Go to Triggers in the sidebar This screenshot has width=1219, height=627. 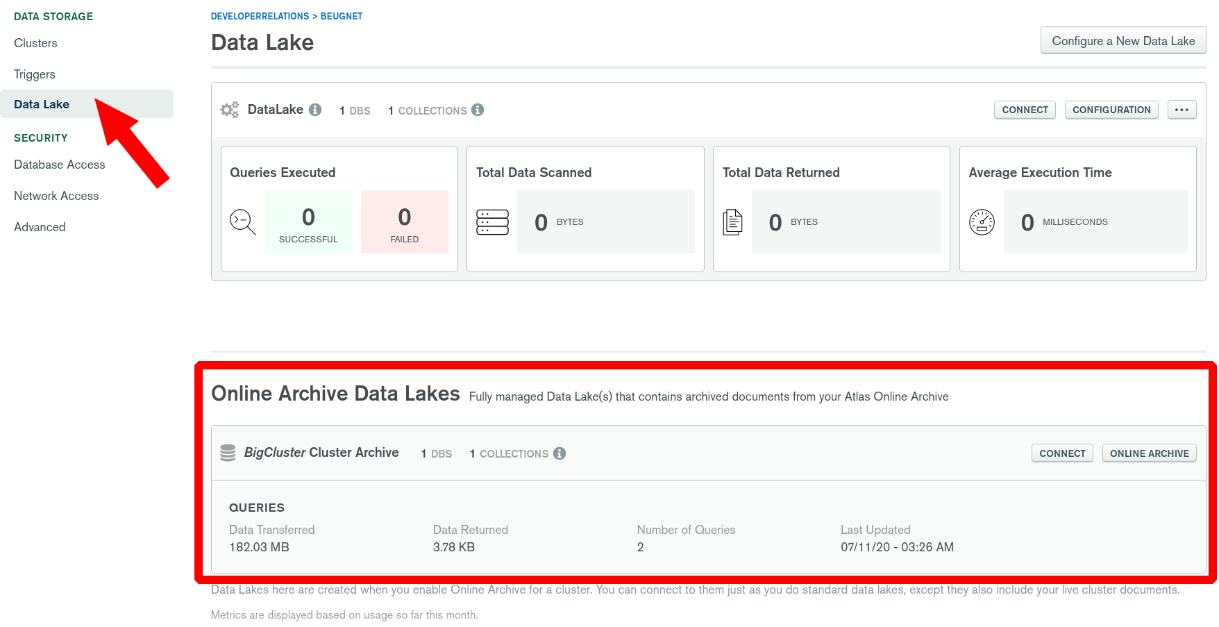35,74
